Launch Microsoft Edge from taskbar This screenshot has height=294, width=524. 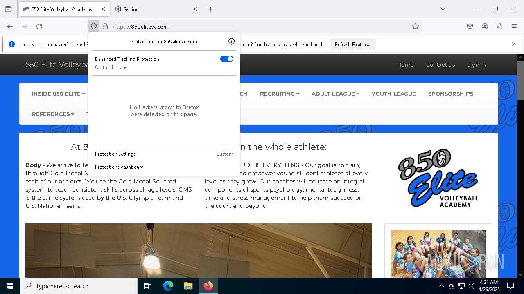(x=168, y=286)
